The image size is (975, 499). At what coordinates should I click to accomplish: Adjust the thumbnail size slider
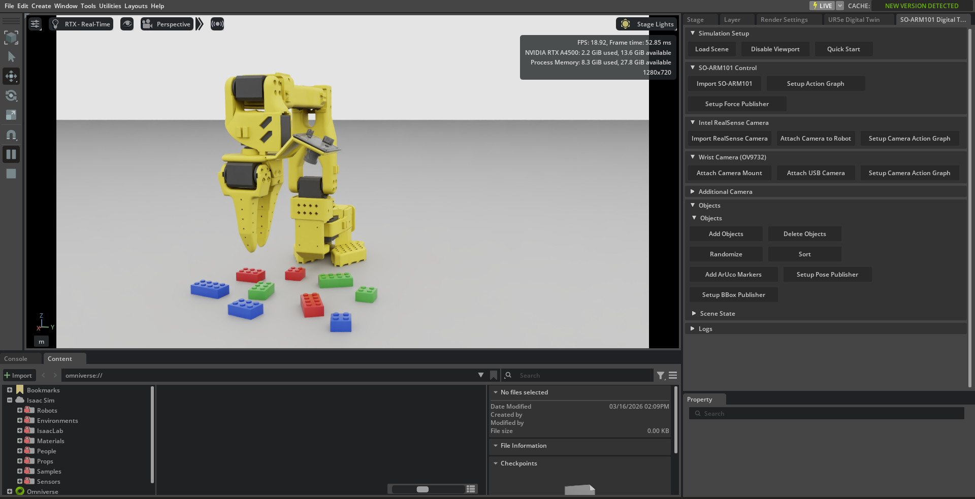[x=422, y=489]
